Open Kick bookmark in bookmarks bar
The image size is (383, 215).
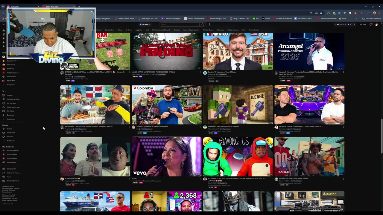coord(256,19)
